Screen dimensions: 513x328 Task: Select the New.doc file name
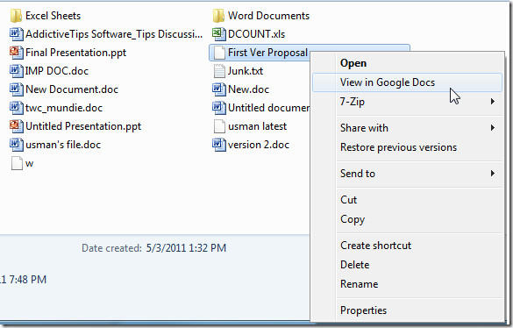[x=248, y=89]
